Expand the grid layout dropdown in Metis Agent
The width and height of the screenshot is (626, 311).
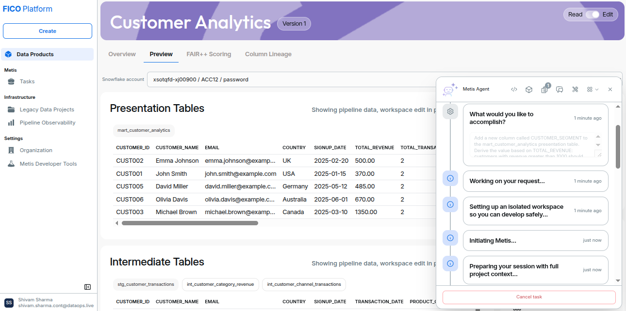[593, 89]
